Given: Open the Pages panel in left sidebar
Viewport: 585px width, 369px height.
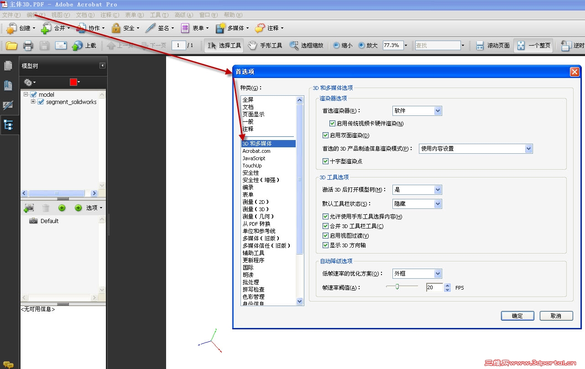Looking at the screenshot, I should click(8, 66).
